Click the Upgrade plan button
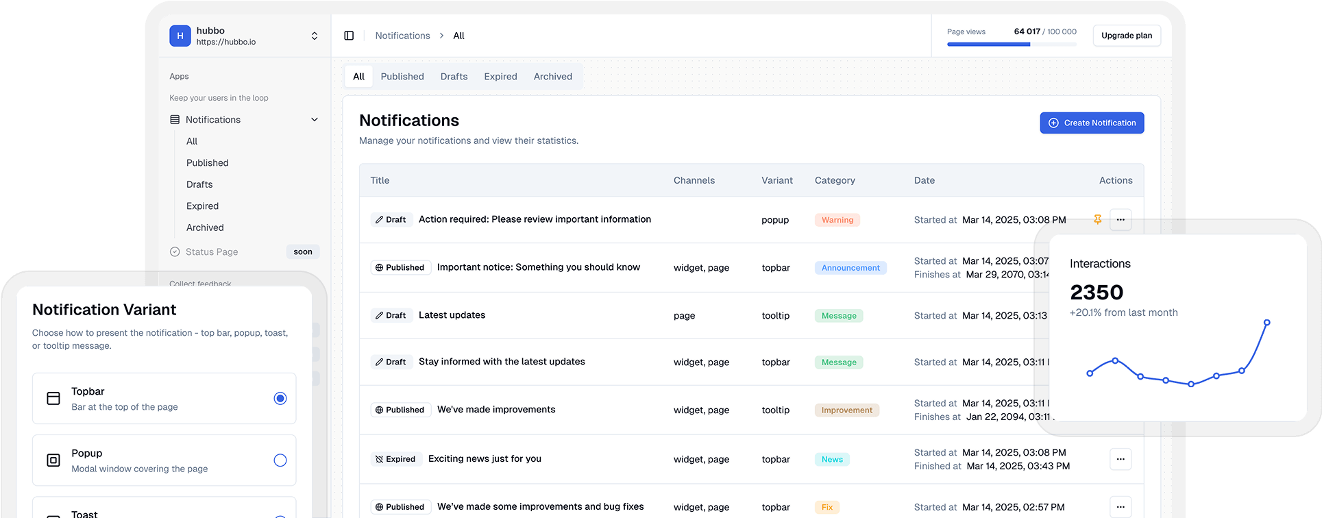This screenshot has width=1322, height=518. 1127,36
